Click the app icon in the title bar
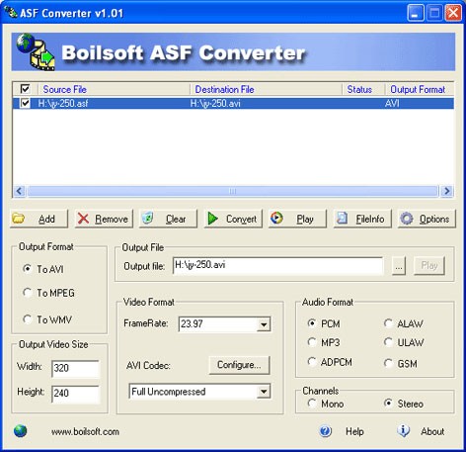The image size is (466, 452). (x=11, y=13)
